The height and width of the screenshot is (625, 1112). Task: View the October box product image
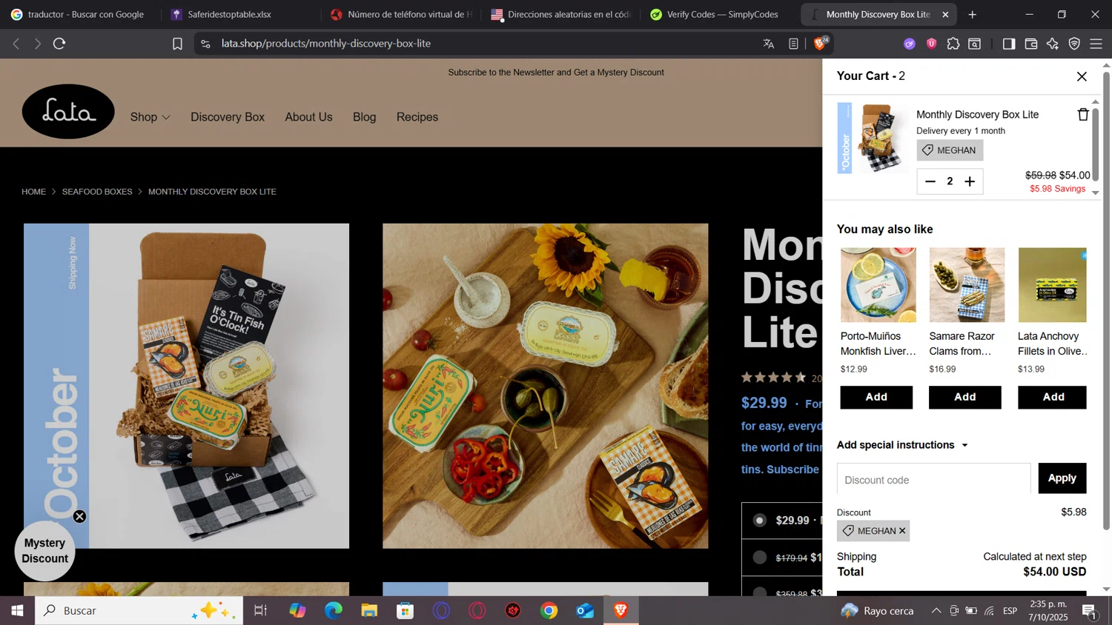point(186,386)
